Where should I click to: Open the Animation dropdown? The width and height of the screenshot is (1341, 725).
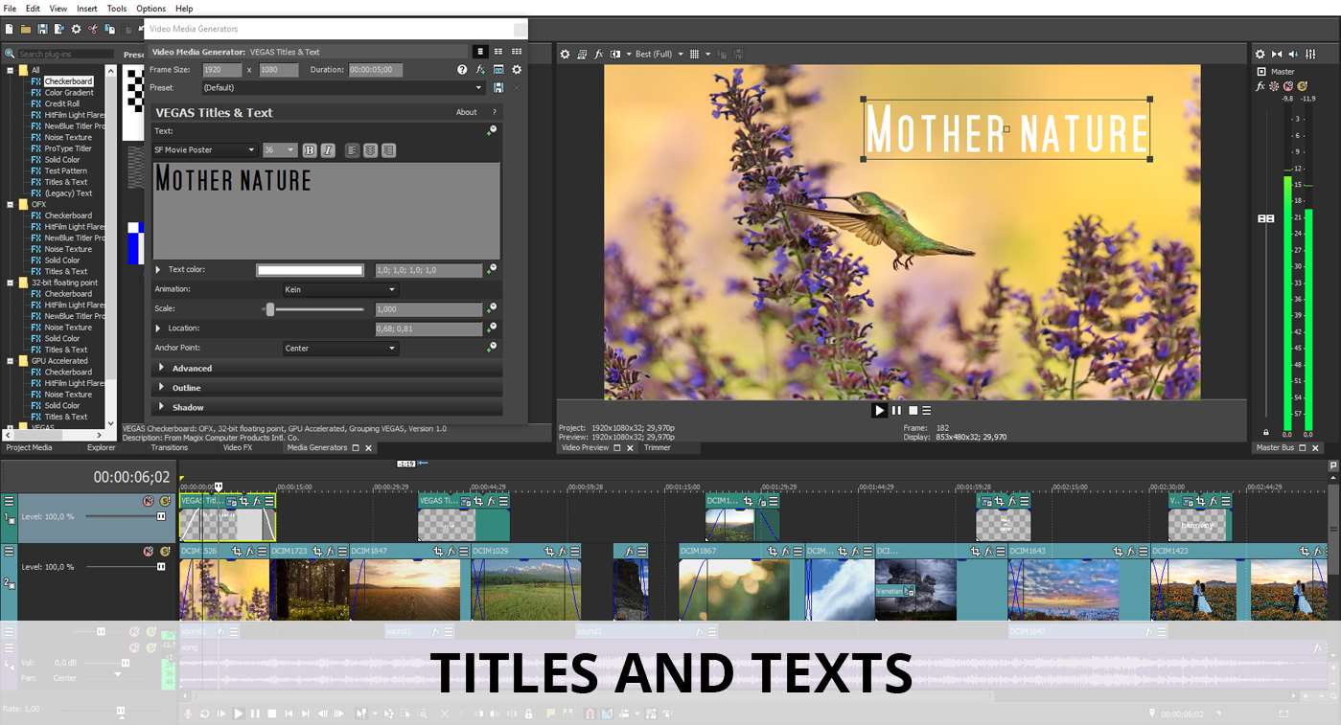(339, 289)
